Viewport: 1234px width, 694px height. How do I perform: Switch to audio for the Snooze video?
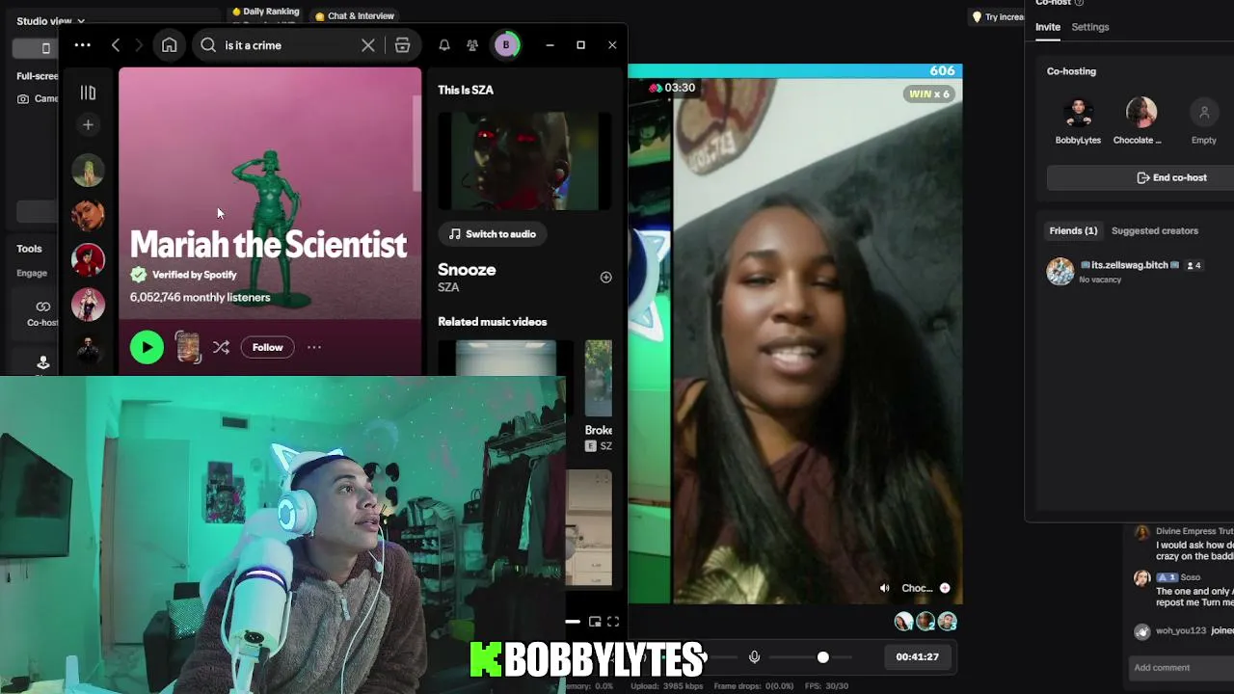[x=493, y=234]
